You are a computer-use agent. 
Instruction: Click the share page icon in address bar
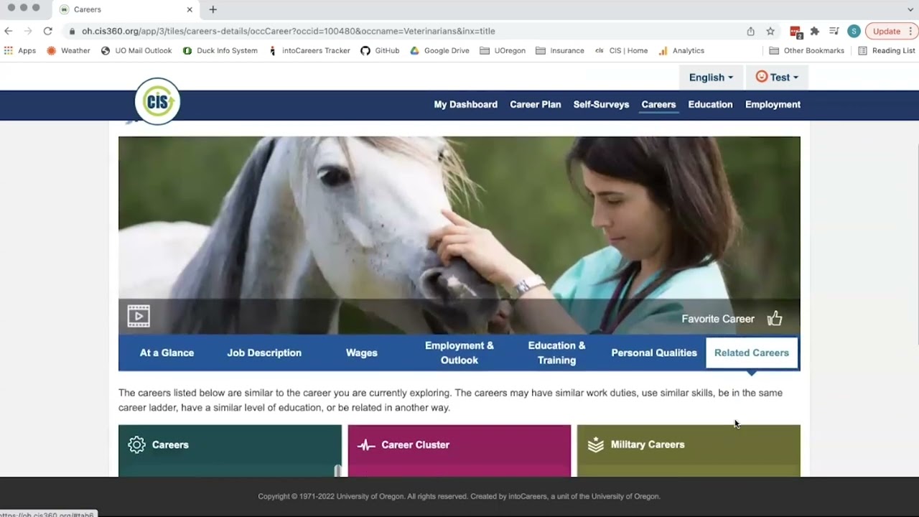point(751,31)
